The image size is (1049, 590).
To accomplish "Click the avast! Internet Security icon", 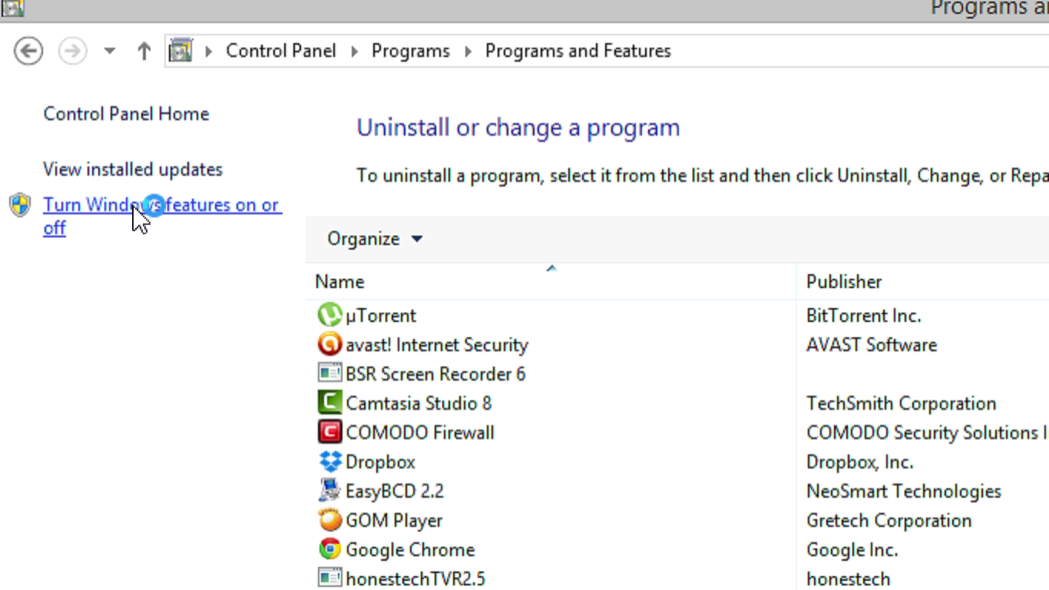I will tap(329, 344).
